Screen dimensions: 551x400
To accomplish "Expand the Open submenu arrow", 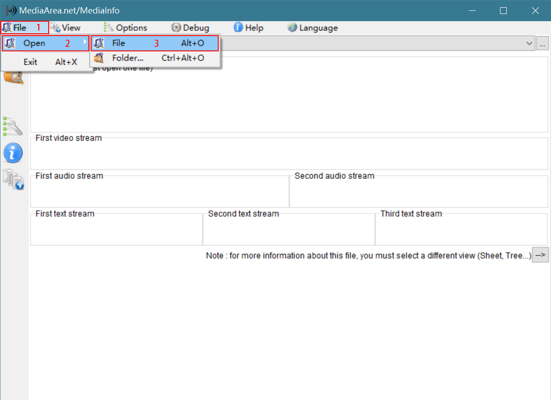I will 85,42.
